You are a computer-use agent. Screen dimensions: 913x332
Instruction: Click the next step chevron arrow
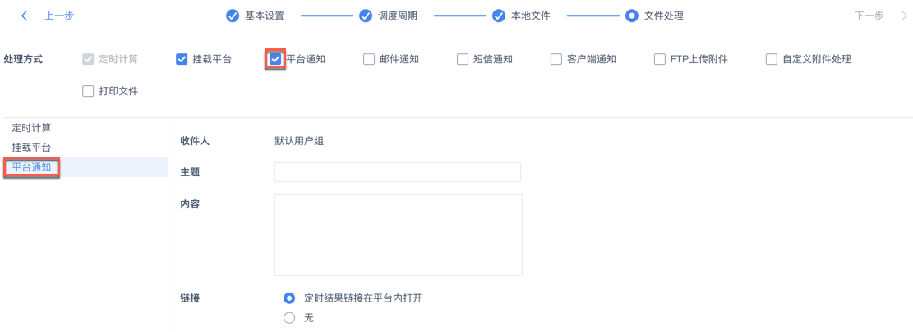coord(905,16)
